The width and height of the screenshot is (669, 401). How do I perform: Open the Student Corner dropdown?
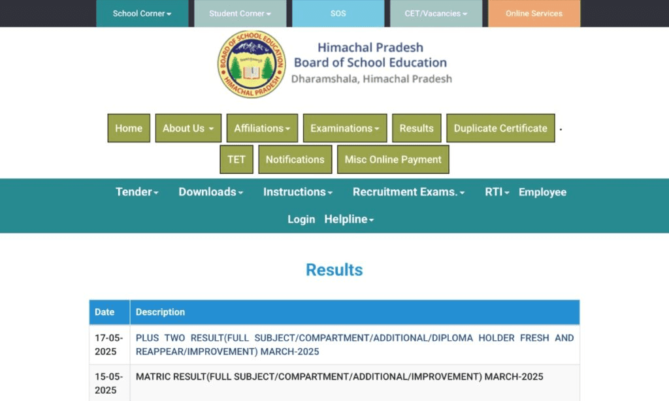(240, 14)
